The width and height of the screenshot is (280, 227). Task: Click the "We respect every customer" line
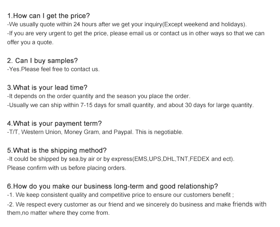click(137, 204)
